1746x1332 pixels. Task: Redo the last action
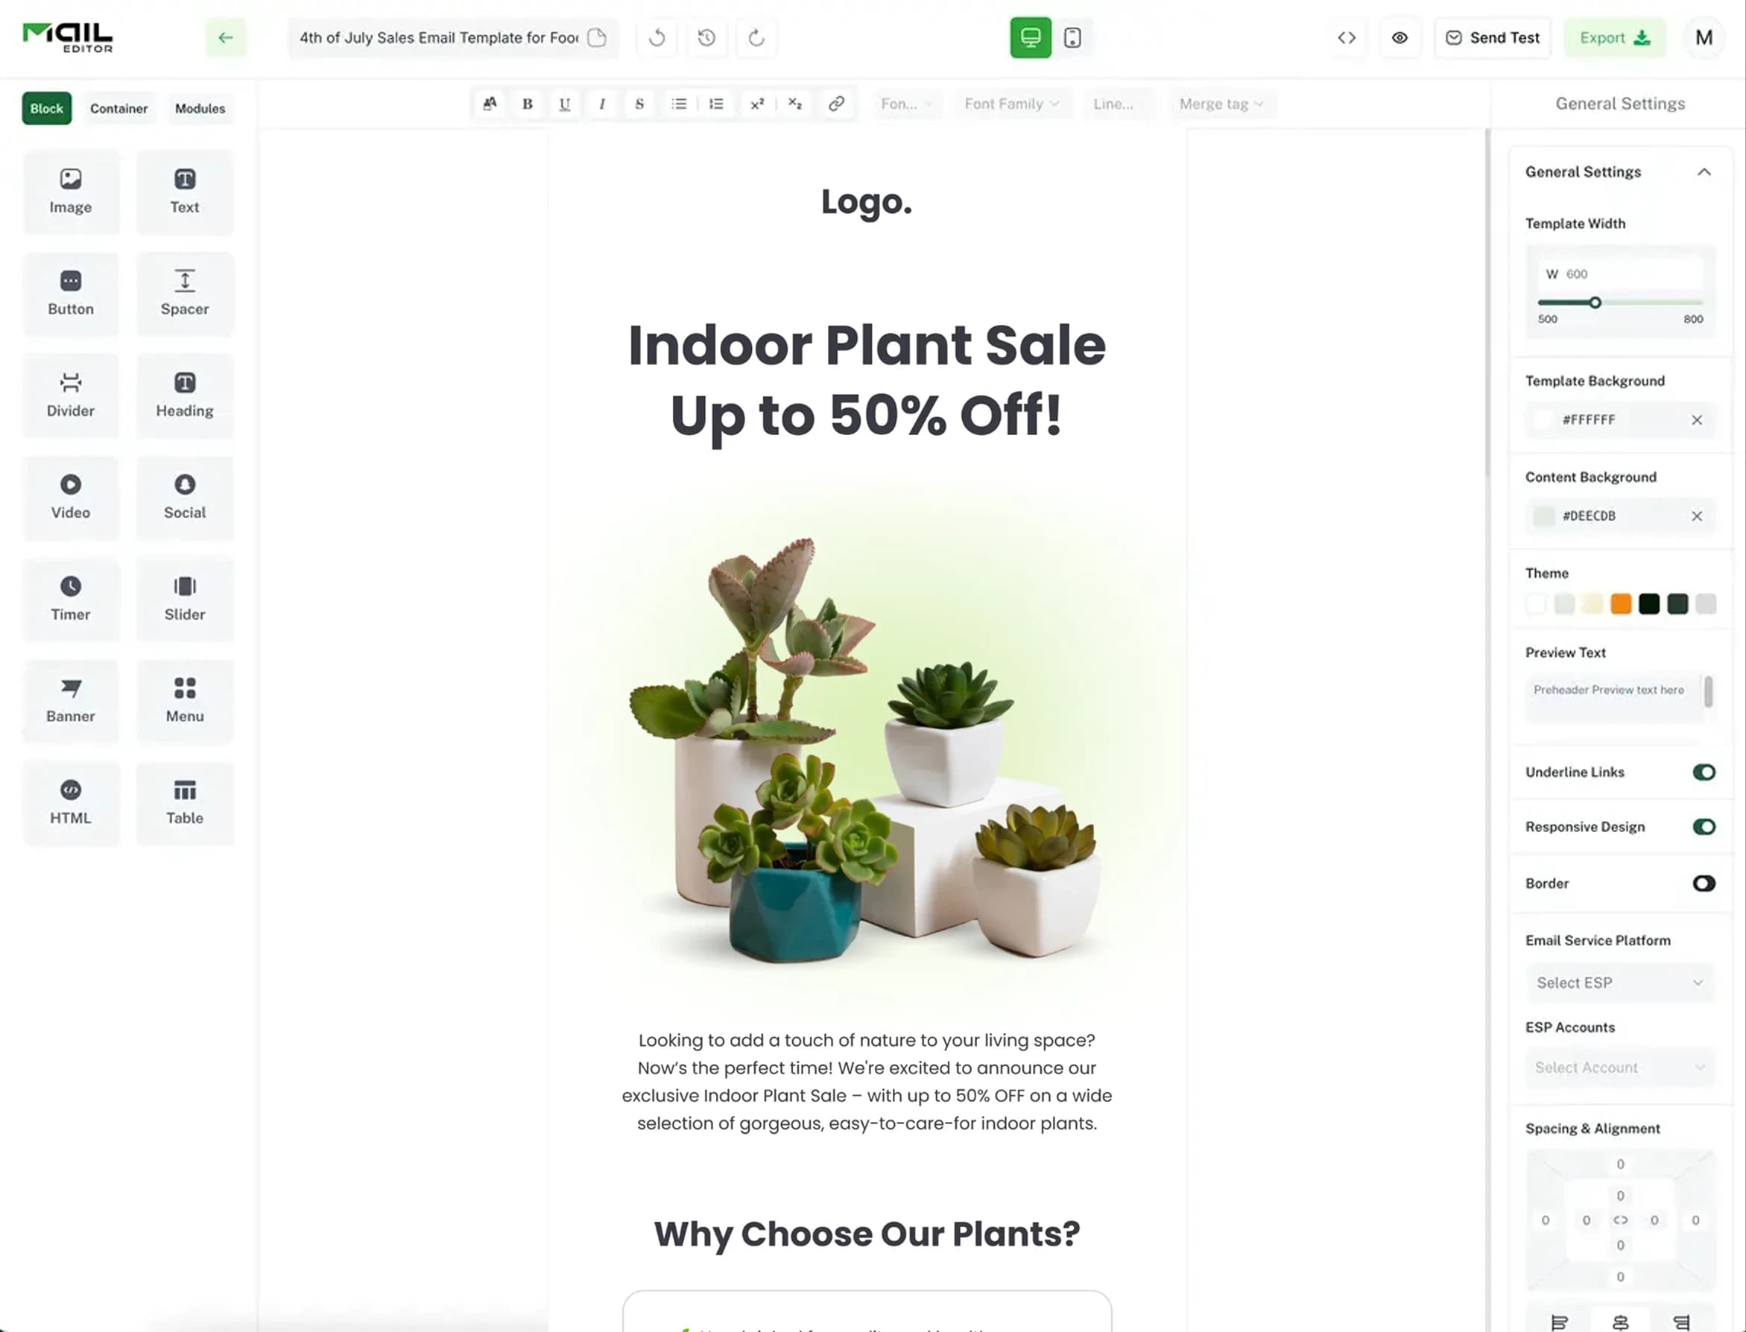[756, 37]
